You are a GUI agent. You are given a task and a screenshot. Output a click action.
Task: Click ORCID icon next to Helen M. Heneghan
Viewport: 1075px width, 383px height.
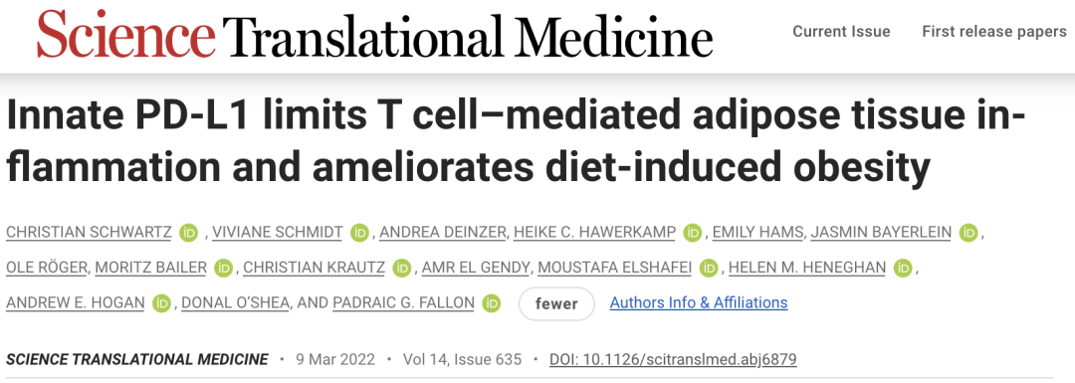(904, 268)
